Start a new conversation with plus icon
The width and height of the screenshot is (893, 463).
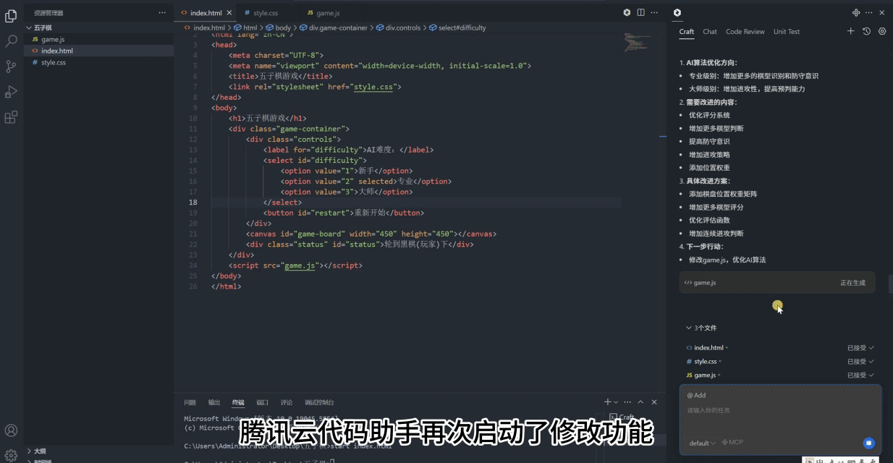pos(851,31)
